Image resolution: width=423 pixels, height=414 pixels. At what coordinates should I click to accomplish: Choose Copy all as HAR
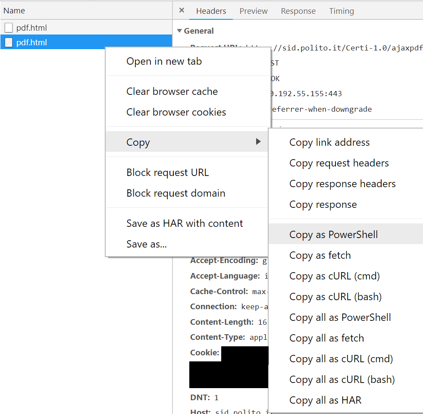[x=325, y=400]
